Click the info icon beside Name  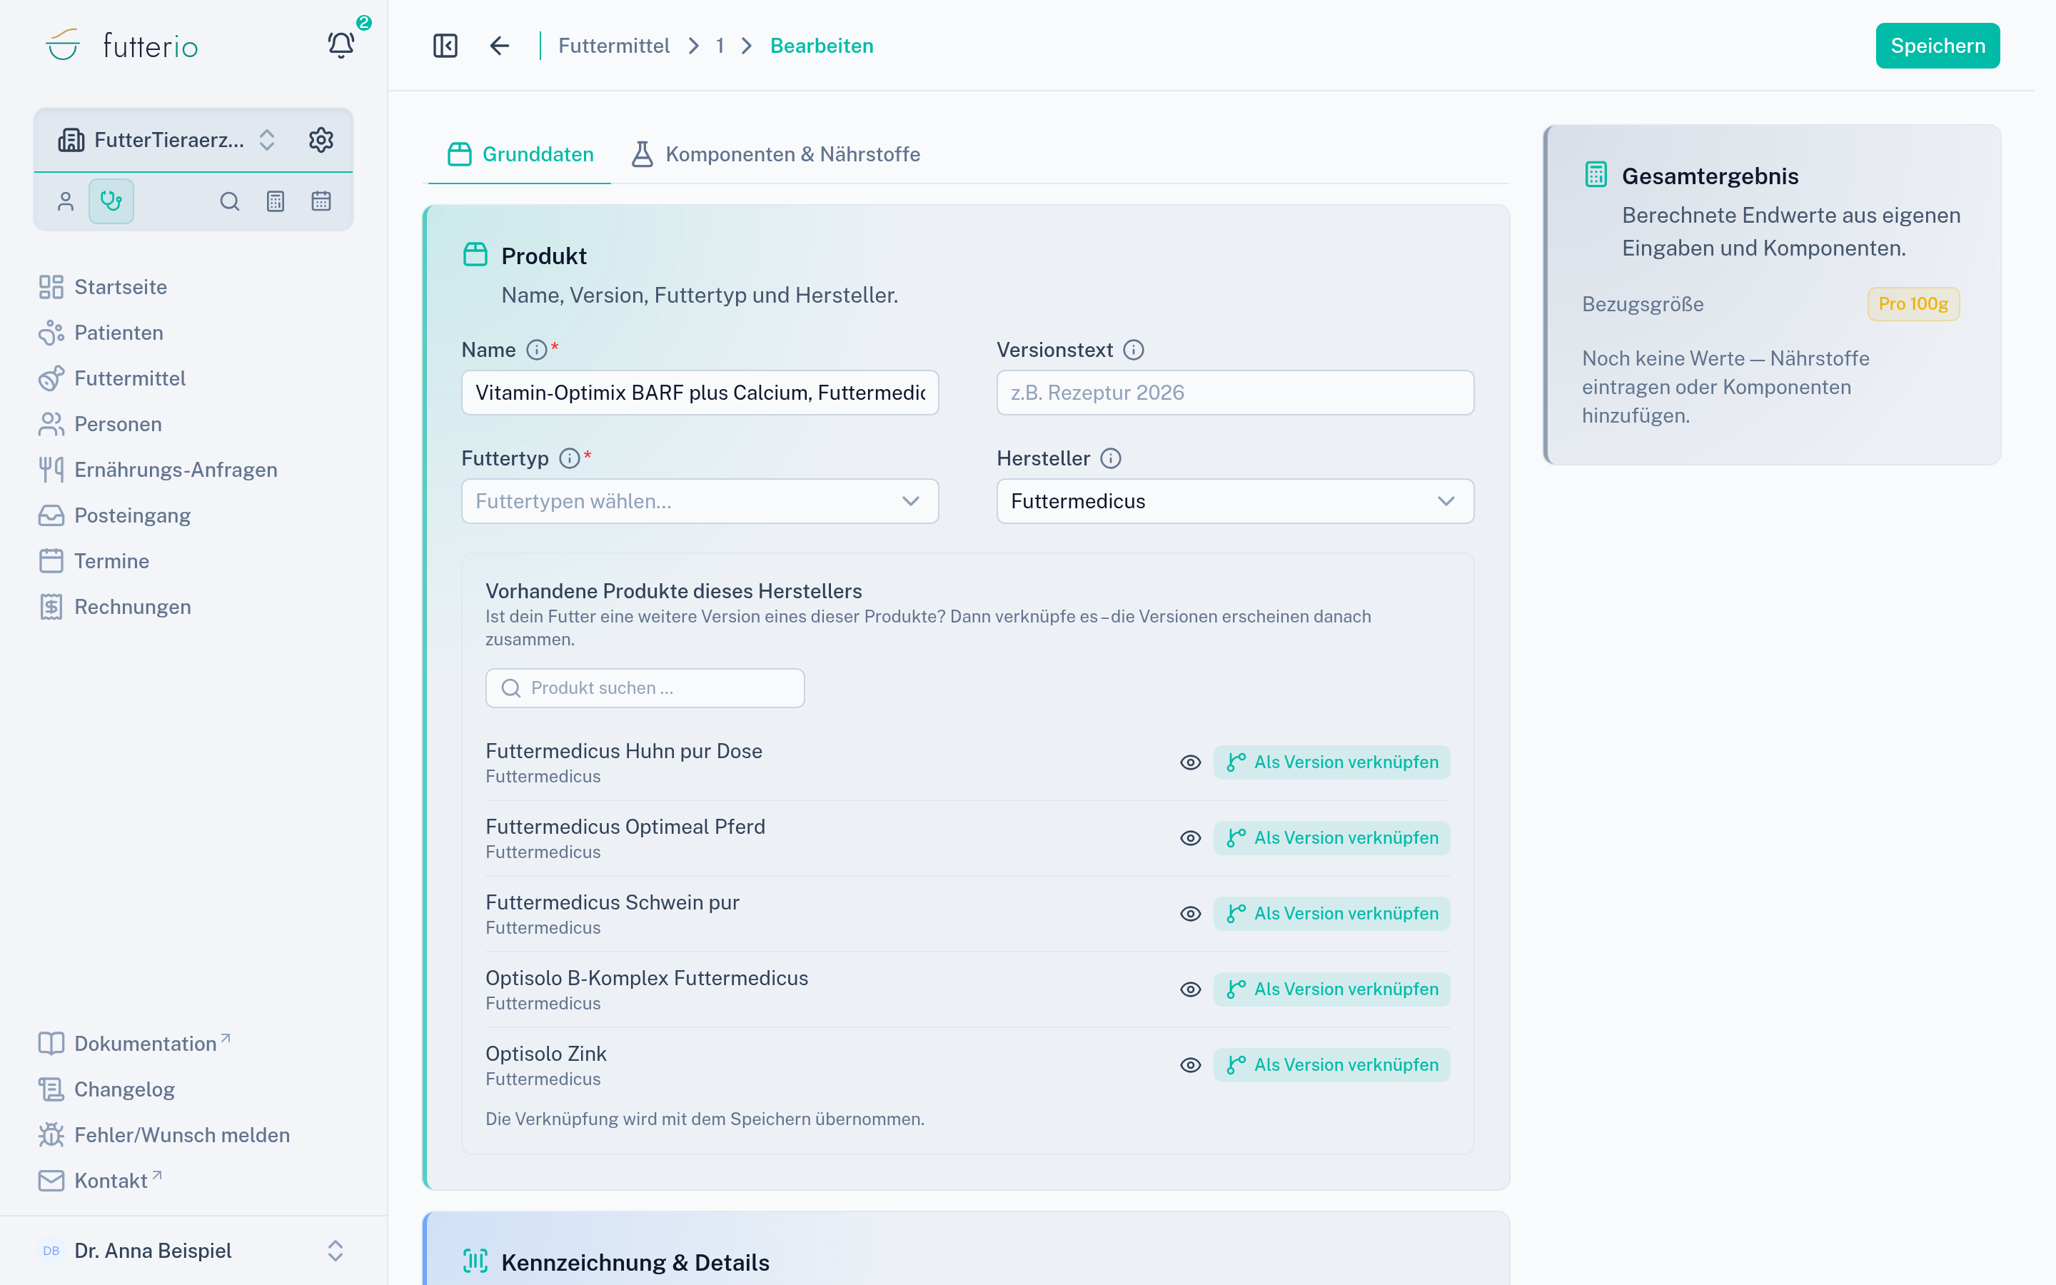click(x=536, y=350)
